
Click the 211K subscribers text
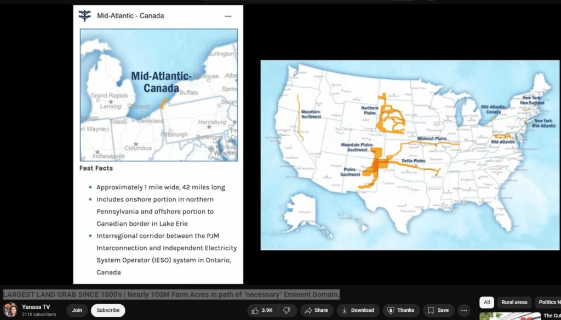click(x=39, y=315)
